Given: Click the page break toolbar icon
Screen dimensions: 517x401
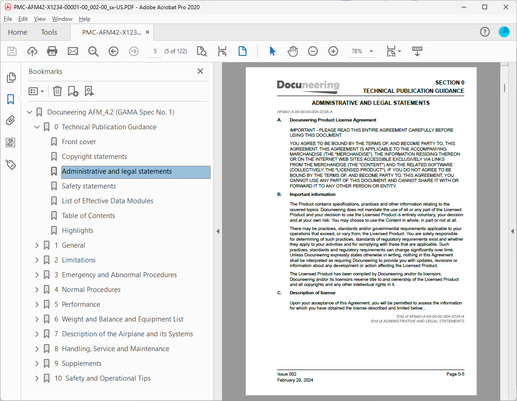Looking at the screenshot, I should (222, 51).
